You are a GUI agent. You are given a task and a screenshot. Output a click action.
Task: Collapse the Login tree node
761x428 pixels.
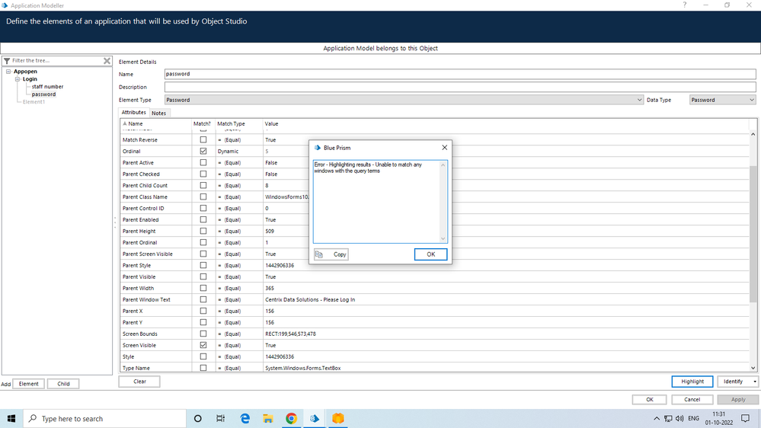[17, 79]
